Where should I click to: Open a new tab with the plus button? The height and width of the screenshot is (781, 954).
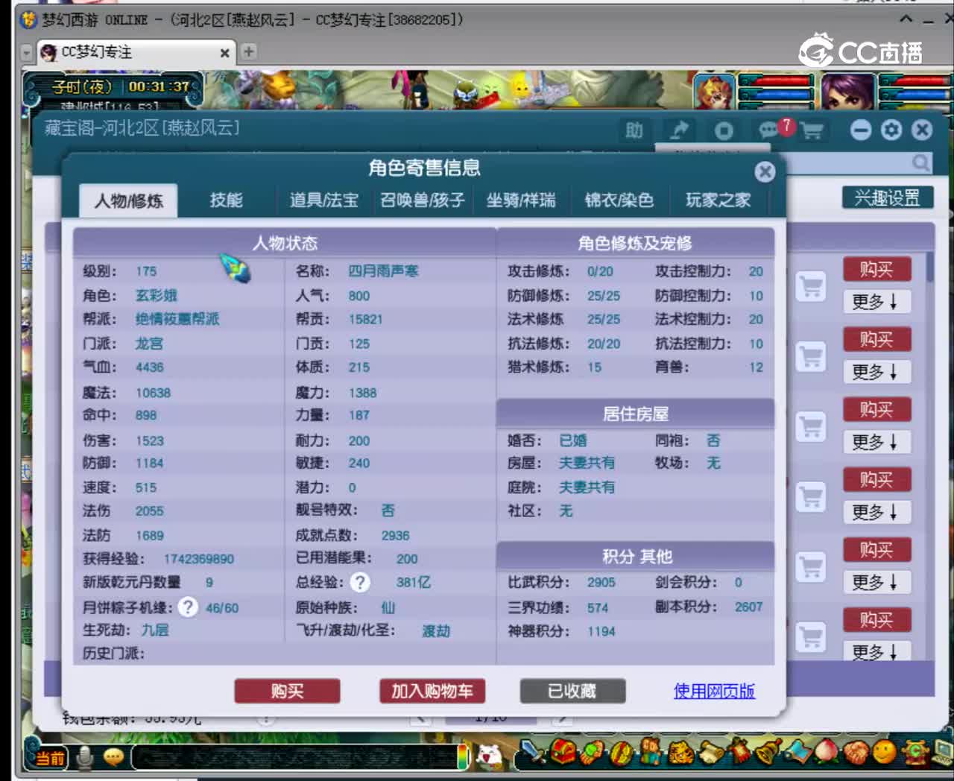click(249, 51)
